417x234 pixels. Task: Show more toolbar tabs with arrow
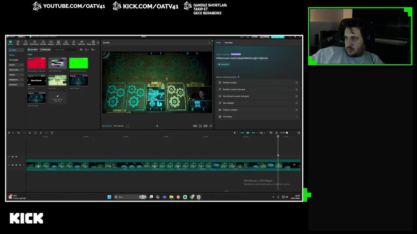pyautogui.click(x=98, y=43)
